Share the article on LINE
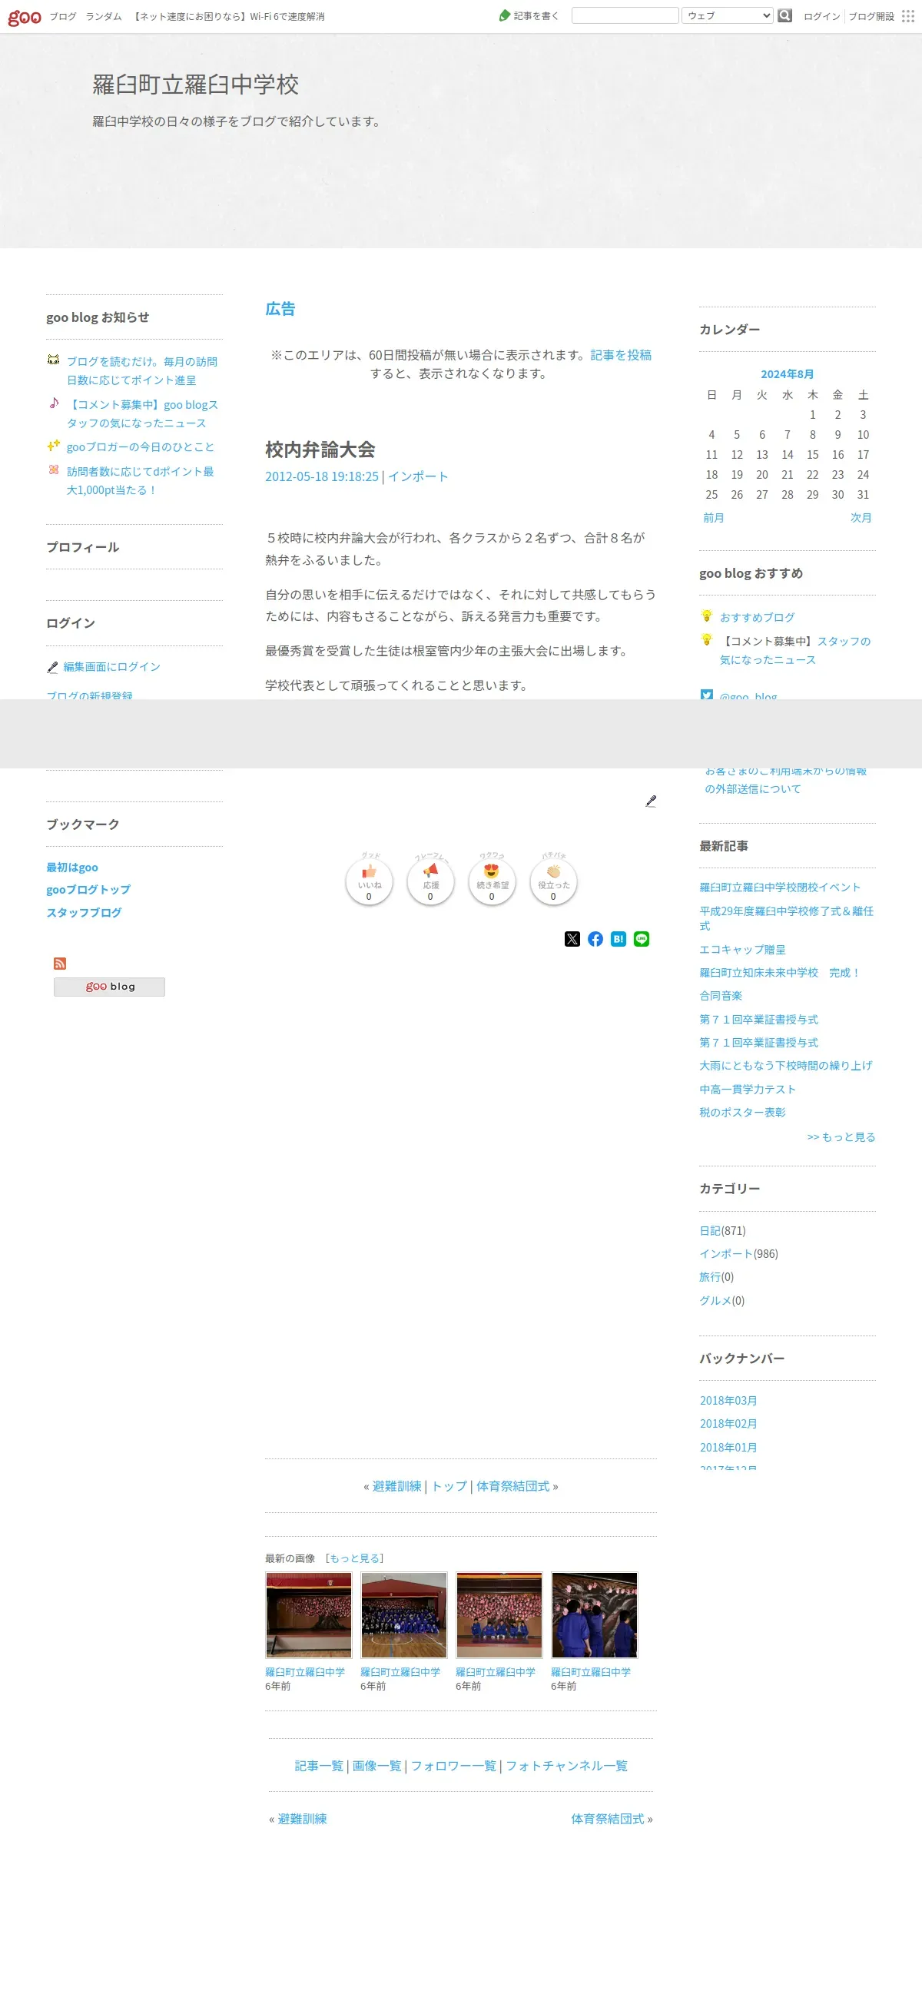 641,939
